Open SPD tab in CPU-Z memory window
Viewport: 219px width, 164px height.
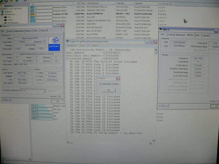[x=197, y=35]
